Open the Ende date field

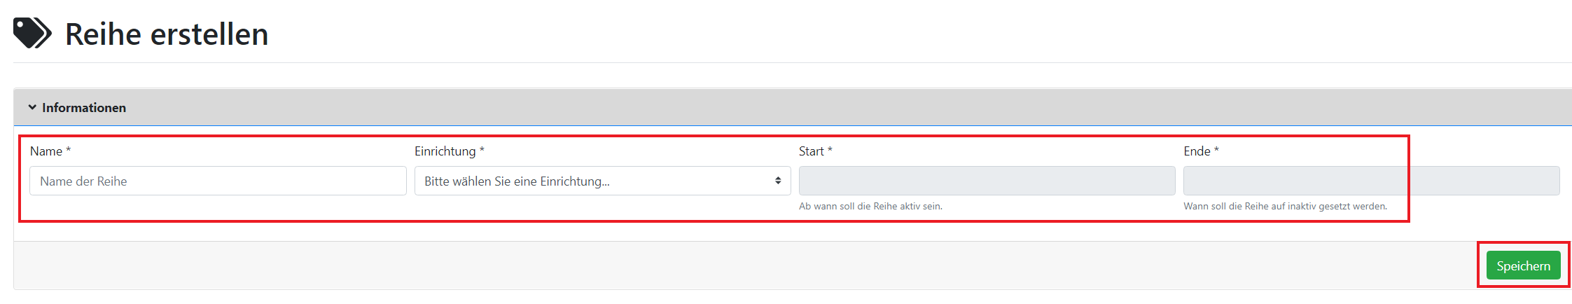(x=1371, y=181)
